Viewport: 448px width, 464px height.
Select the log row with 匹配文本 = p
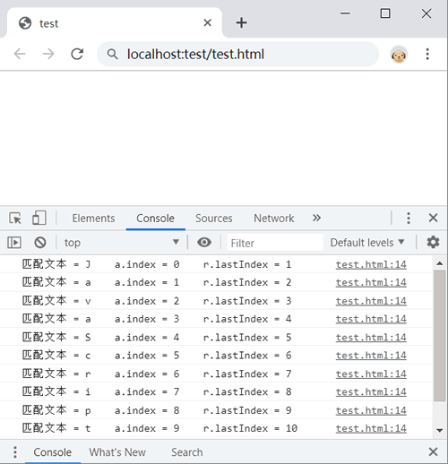point(216,410)
